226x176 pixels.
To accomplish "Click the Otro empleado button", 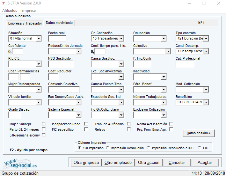I will [x=118, y=162].
